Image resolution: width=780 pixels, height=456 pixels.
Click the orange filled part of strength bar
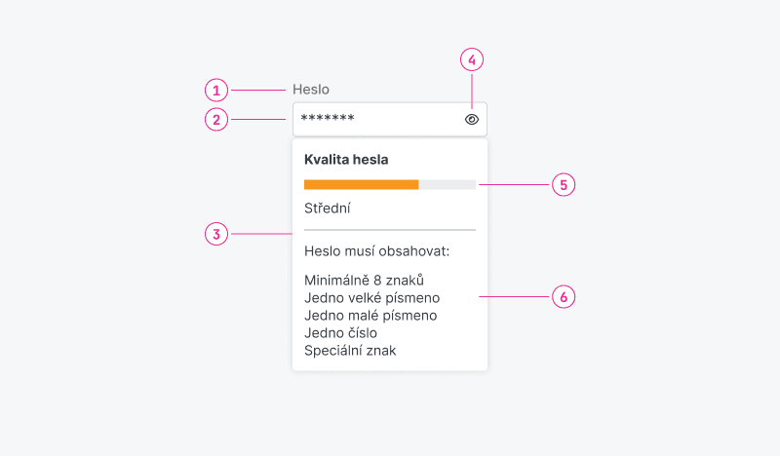click(x=361, y=184)
